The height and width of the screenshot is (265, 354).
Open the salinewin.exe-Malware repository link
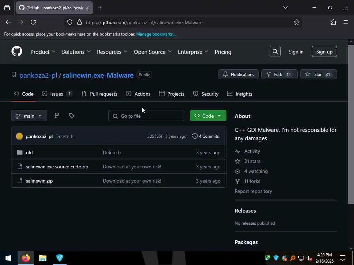[98, 75]
